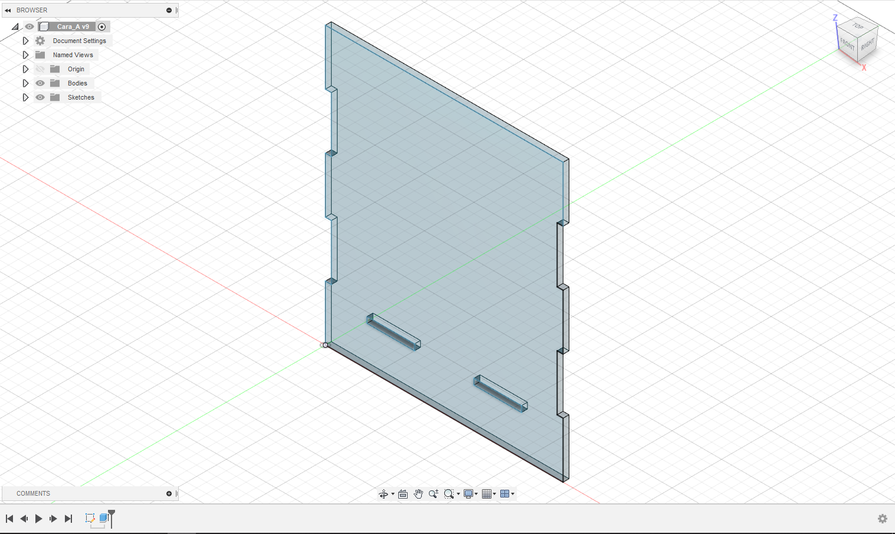The width and height of the screenshot is (895, 534).
Task: Select Document Settings in browser tree
Action: coord(80,41)
